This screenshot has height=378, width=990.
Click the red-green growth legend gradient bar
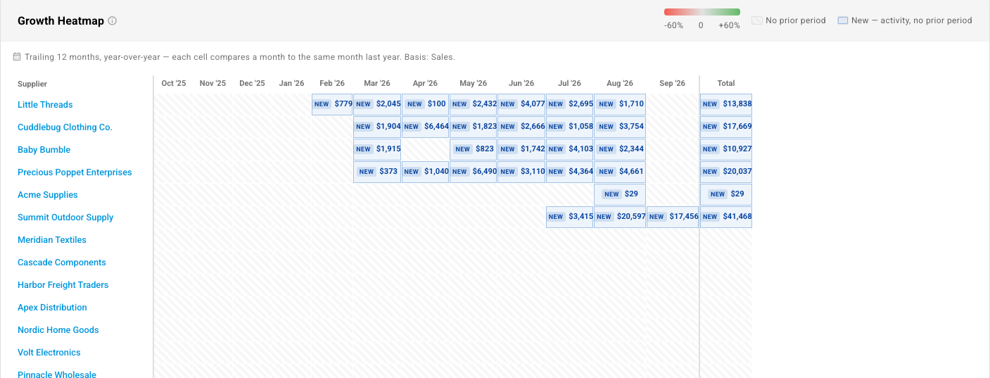(x=702, y=12)
